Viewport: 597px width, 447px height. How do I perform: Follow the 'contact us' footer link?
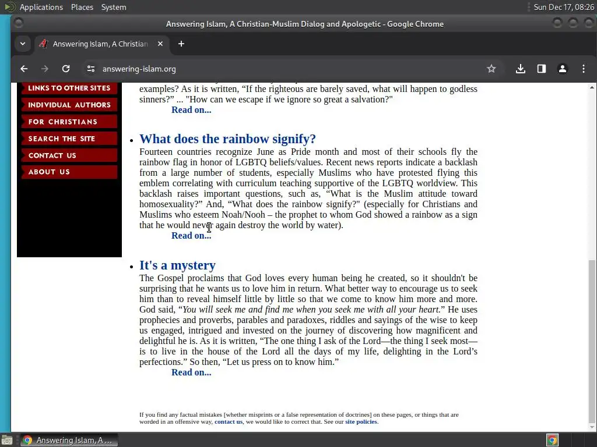click(x=229, y=421)
